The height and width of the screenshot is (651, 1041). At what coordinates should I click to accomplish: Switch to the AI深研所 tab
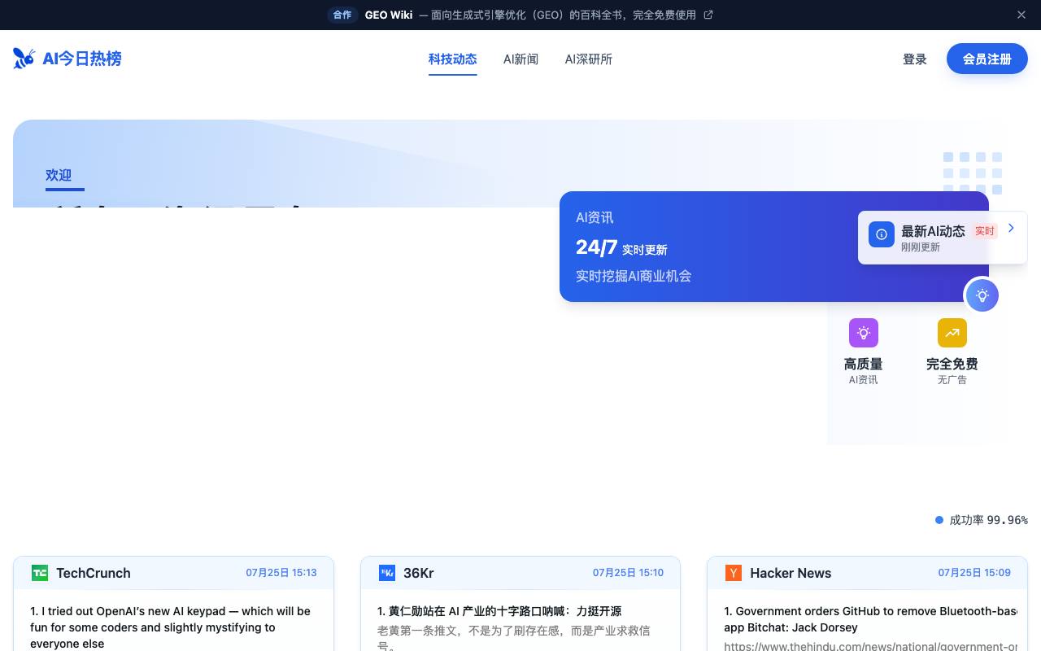[589, 59]
